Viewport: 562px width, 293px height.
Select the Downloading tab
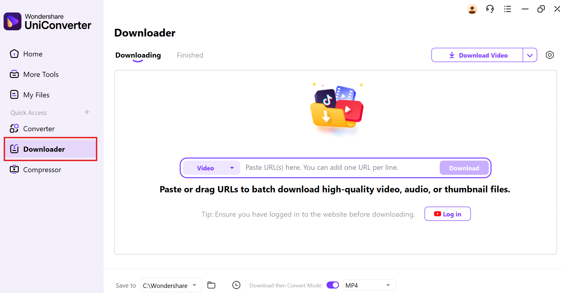click(x=138, y=55)
